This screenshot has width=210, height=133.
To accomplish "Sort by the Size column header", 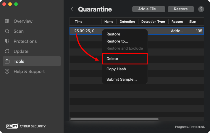I will [x=192, y=22].
